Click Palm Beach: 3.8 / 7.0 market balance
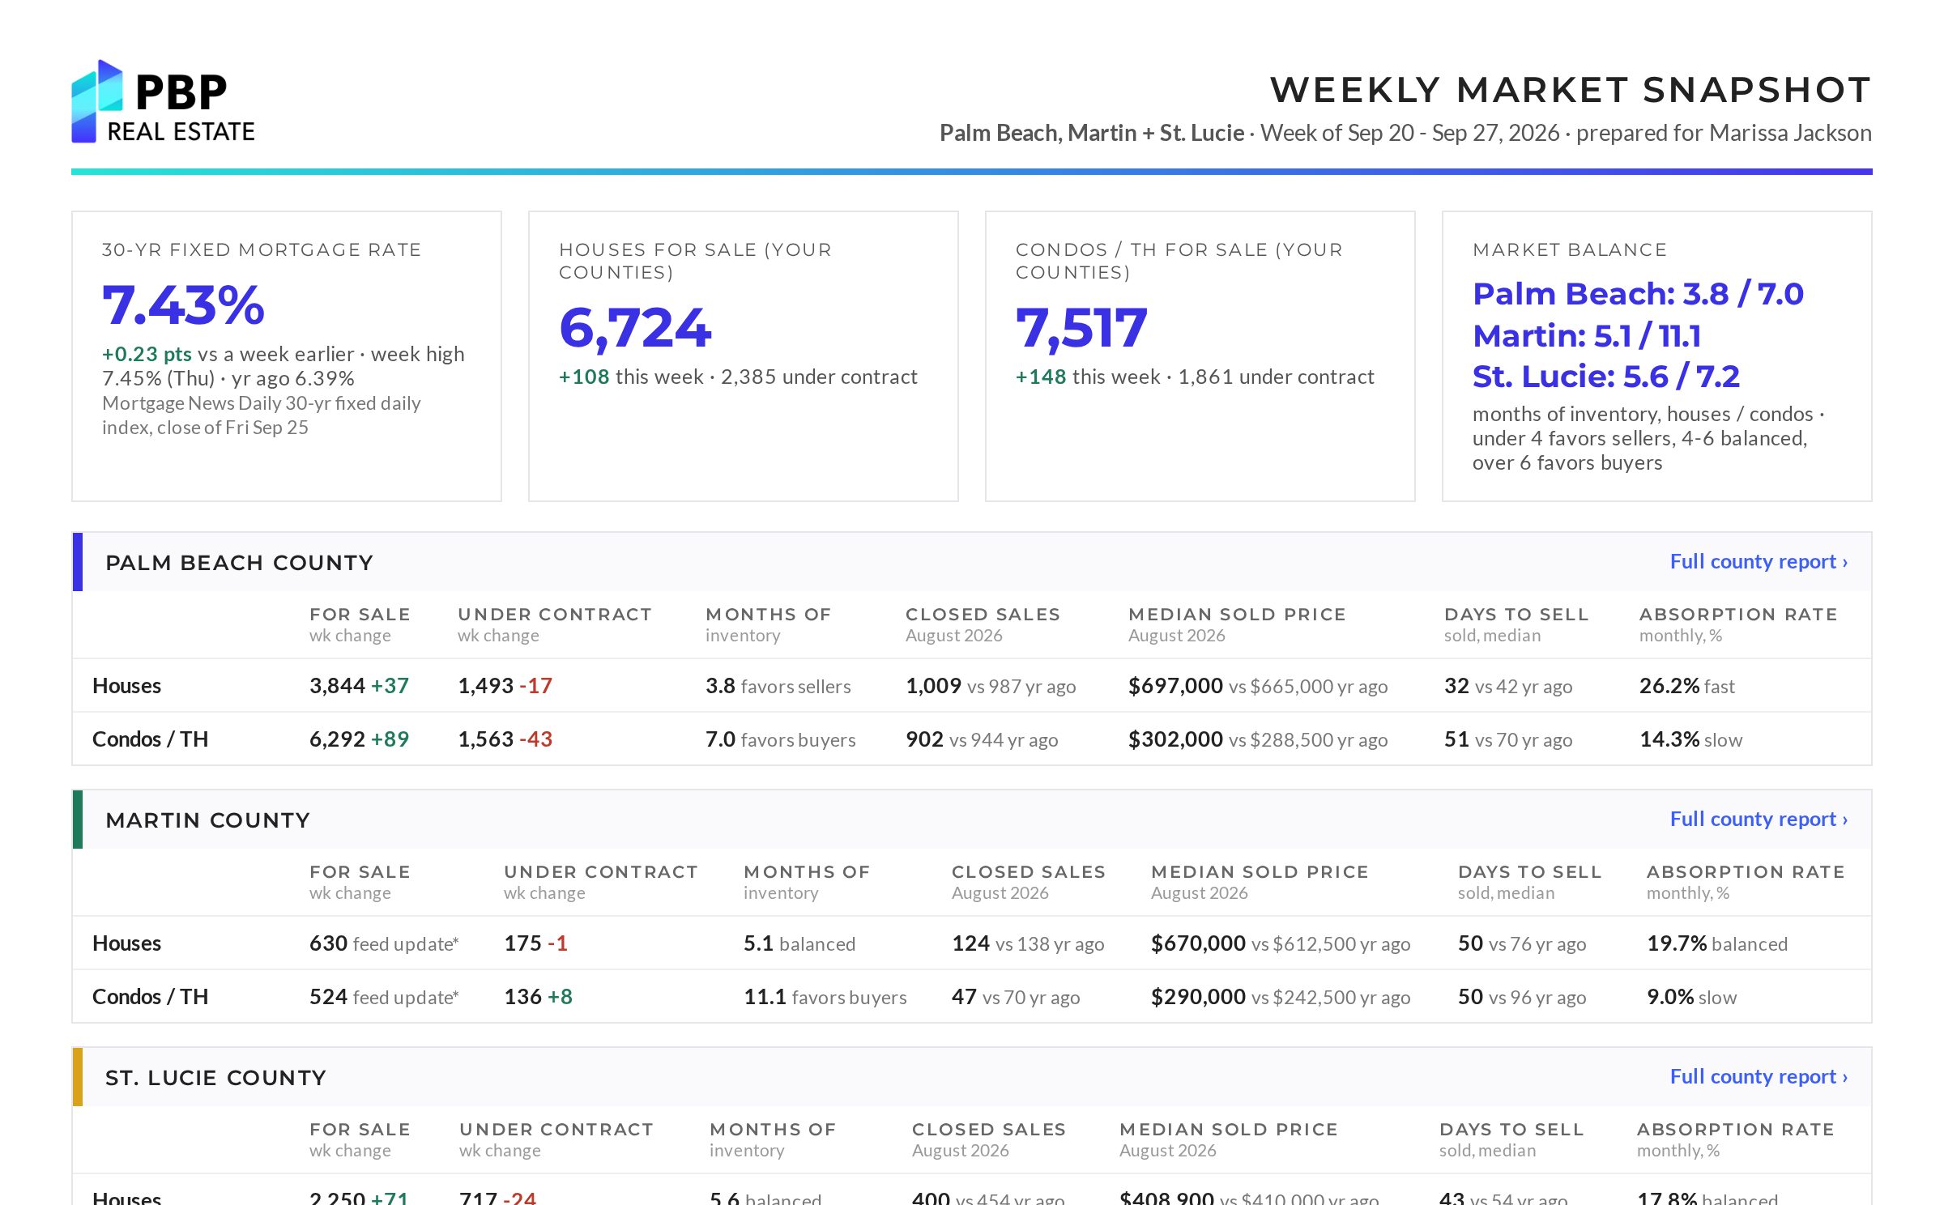Screen dimensions: 1944x1205 click(1638, 294)
